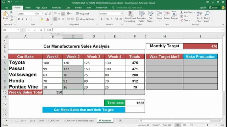
Task: Click the Percent Style icon
Action: (x=107, y=19)
